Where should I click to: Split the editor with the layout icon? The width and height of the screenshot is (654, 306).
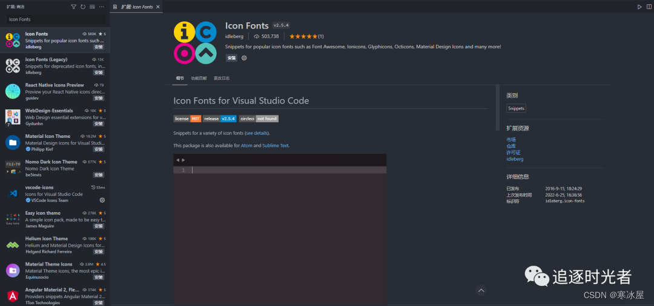pos(649,7)
